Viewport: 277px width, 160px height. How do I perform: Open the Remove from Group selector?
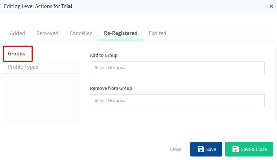[177, 101]
